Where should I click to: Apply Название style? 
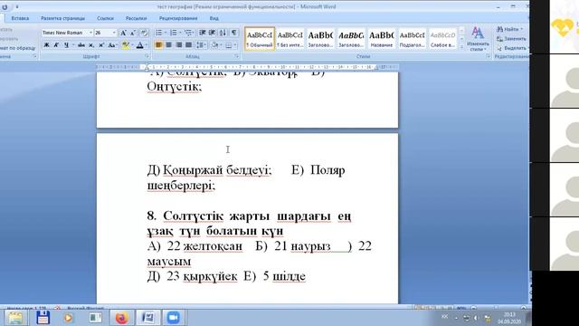click(x=382, y=38)
